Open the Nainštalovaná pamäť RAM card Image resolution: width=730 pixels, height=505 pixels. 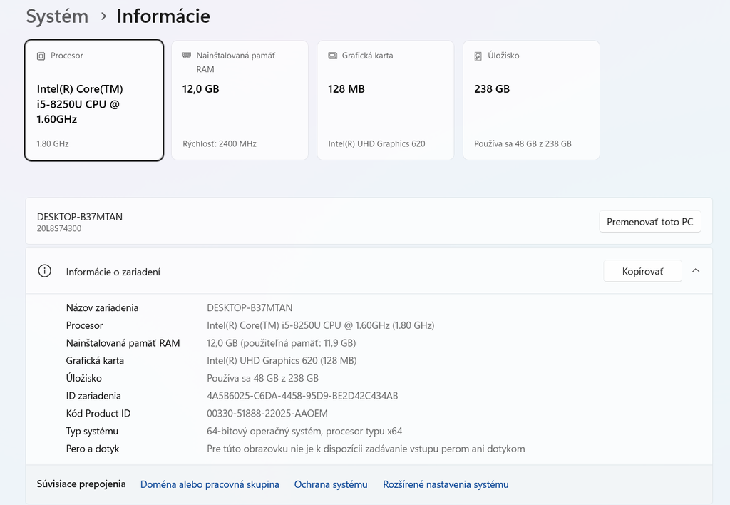(x=240, y=100)
